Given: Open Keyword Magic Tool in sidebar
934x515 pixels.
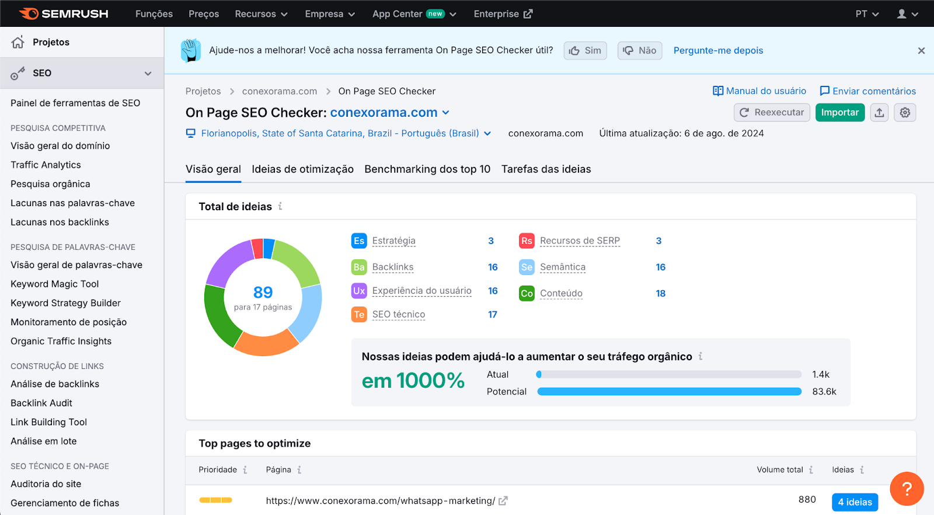Looking at the screenshot, I should [55, 284].
